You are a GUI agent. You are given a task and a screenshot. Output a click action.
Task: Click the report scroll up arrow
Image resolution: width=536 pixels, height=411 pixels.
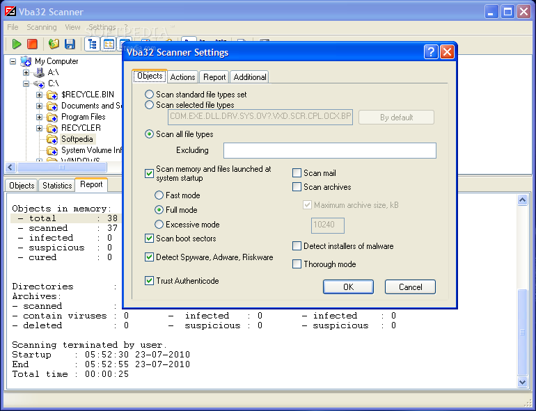click(x=522, y=200)
